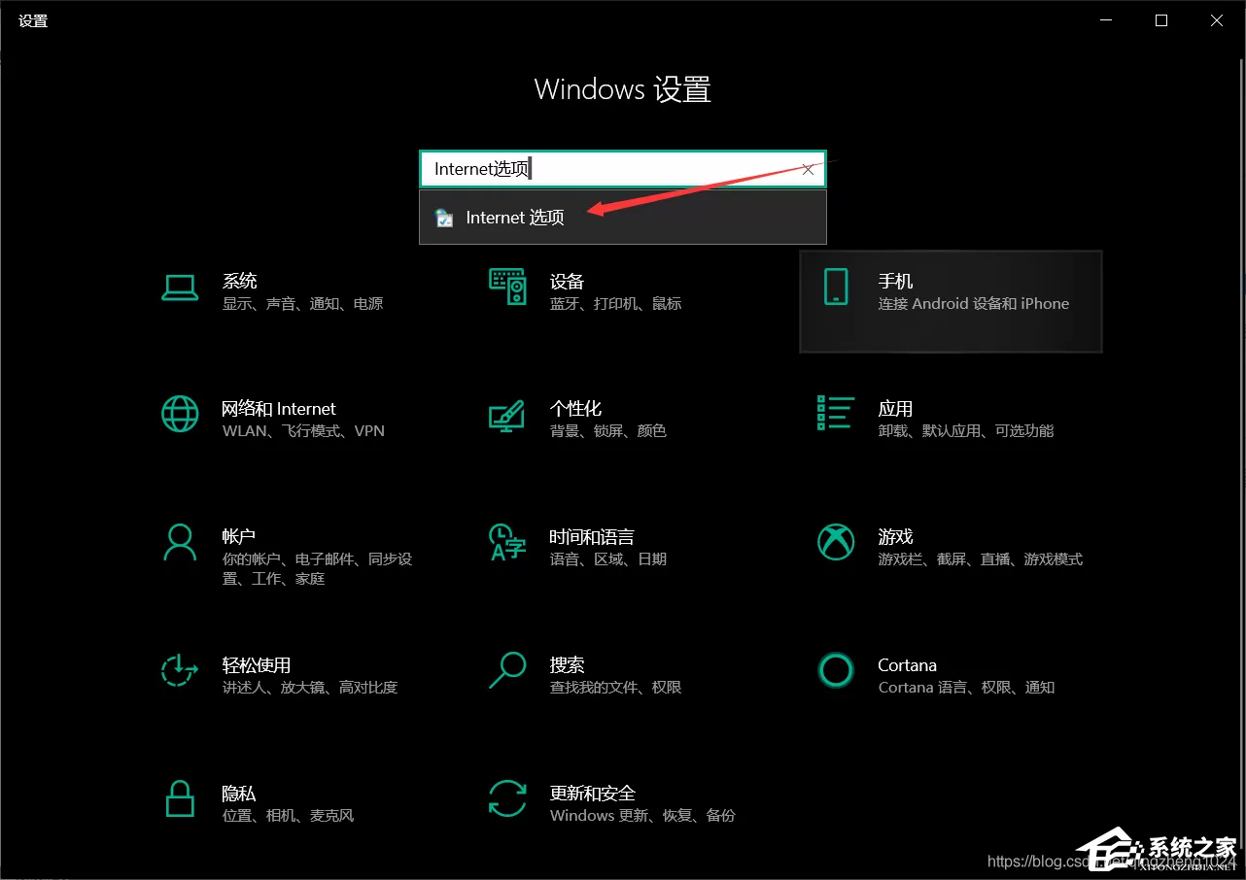This screenshot has height=880, width=1246.
Task: Open the 系统 settings title
Action: (x=240, y=282)
